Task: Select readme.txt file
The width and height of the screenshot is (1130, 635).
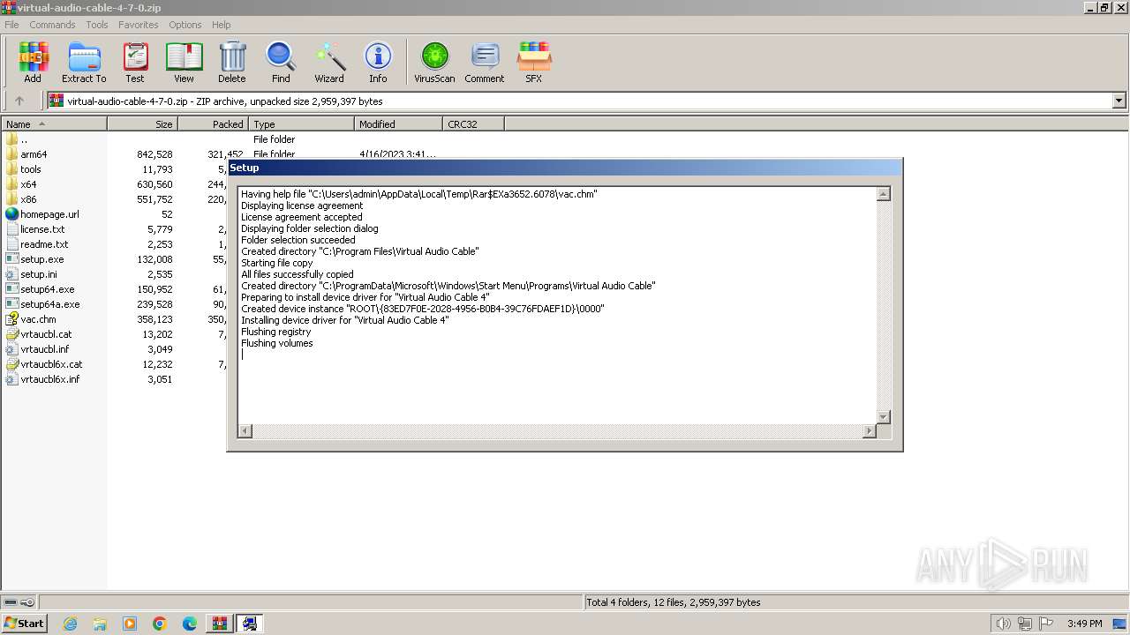Action: (44, 244)
